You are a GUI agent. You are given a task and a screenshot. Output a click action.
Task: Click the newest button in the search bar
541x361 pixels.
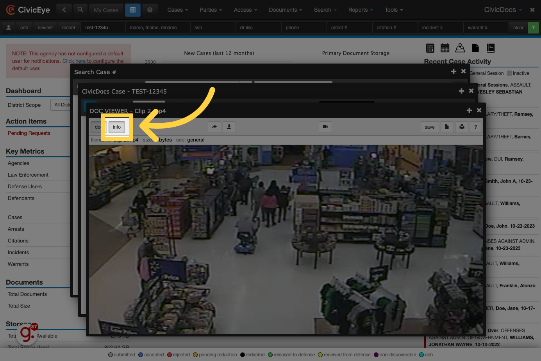coord(45,28)
